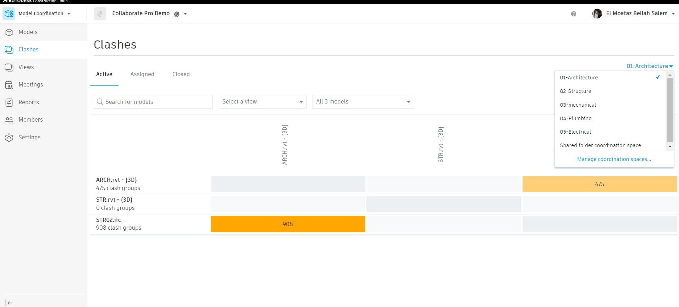Screen dimensions: 679x307
Task: Click Manage coordination spaces link
Action: tap(614, 159)
